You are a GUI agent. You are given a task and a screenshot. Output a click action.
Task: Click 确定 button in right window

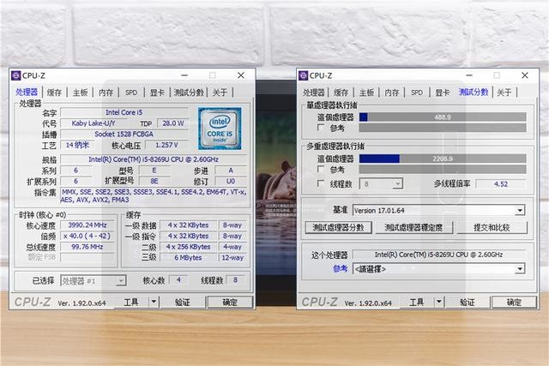click(x=515, y=302)
